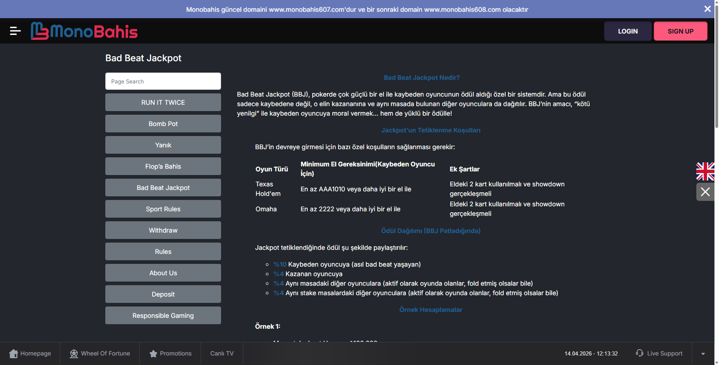The image size is (719, 365).
Task: Click the SIGN UP button
Action: click(680, 31)
